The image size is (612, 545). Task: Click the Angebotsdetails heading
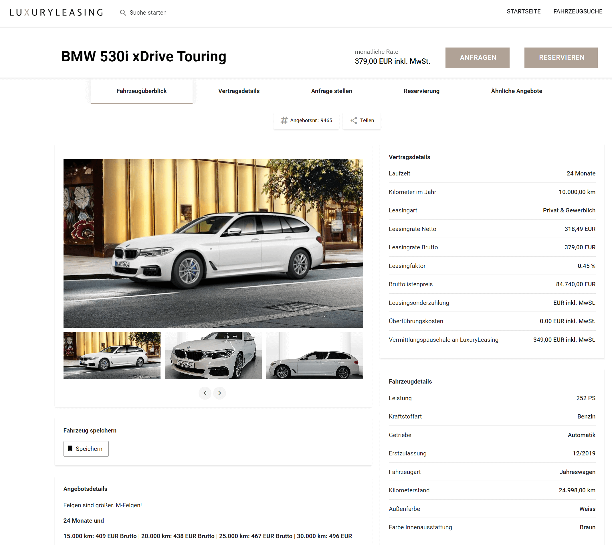click(85, 489)
